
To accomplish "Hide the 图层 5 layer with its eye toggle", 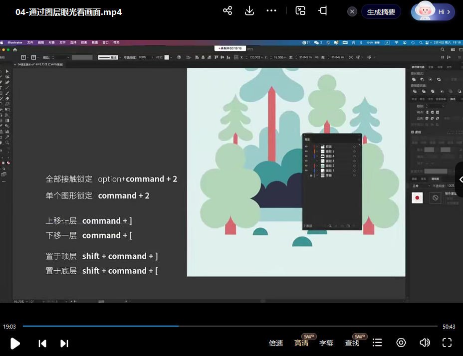I will (306, 151).
